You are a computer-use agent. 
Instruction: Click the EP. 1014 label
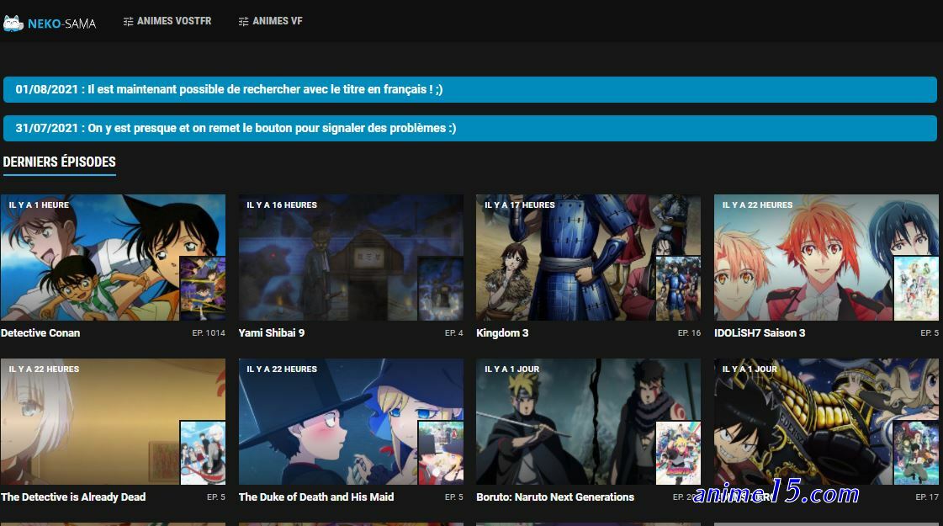point(209,332)
